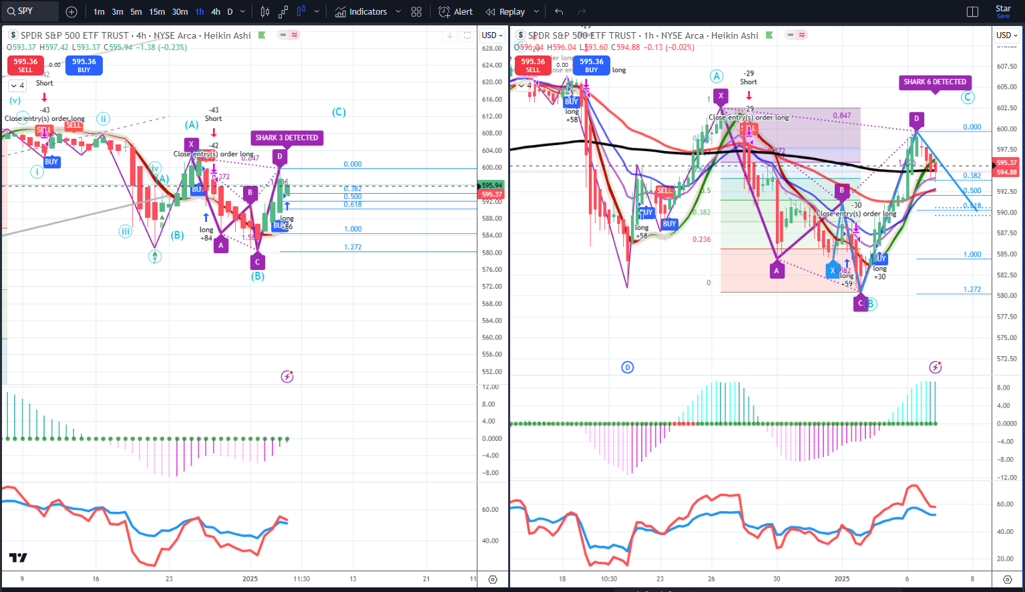
Task: Switch to the 5m timeframe
Action: (x=136, y=11)
